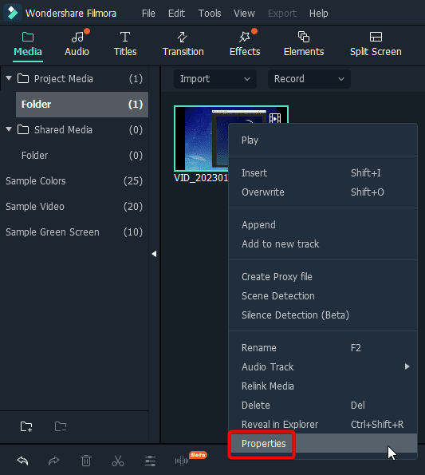Click the redo arrow icon

pos(54,461)
